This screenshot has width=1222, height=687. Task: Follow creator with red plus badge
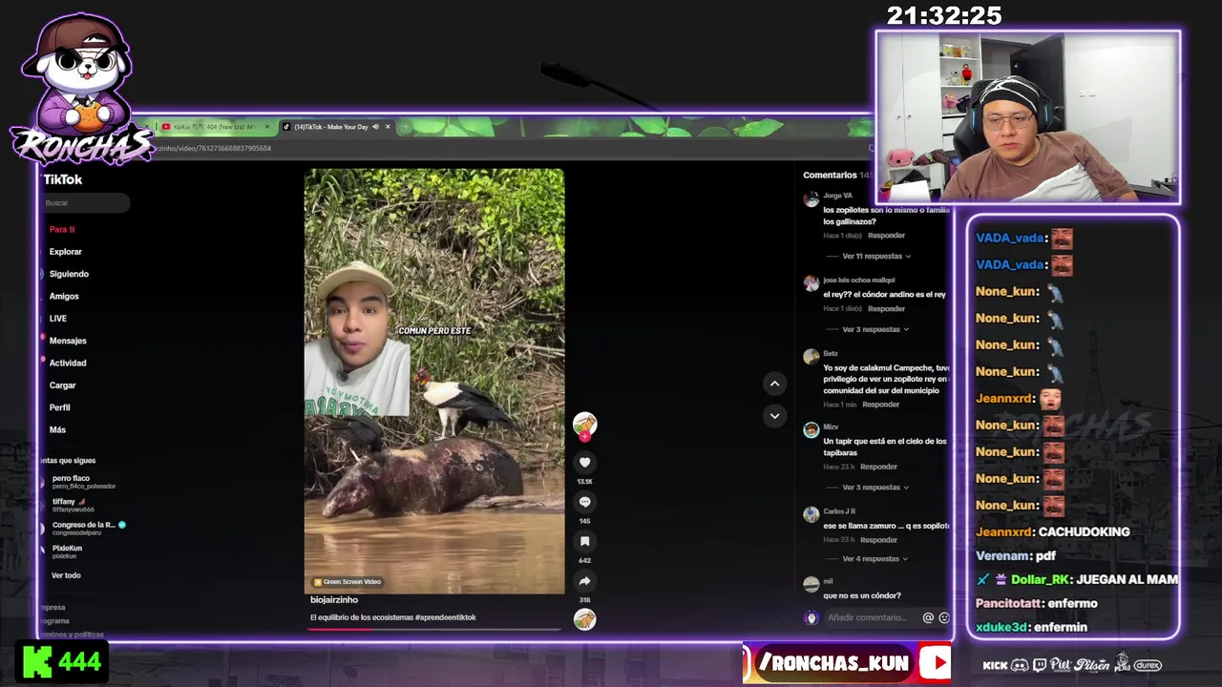[x=585, y=437]
